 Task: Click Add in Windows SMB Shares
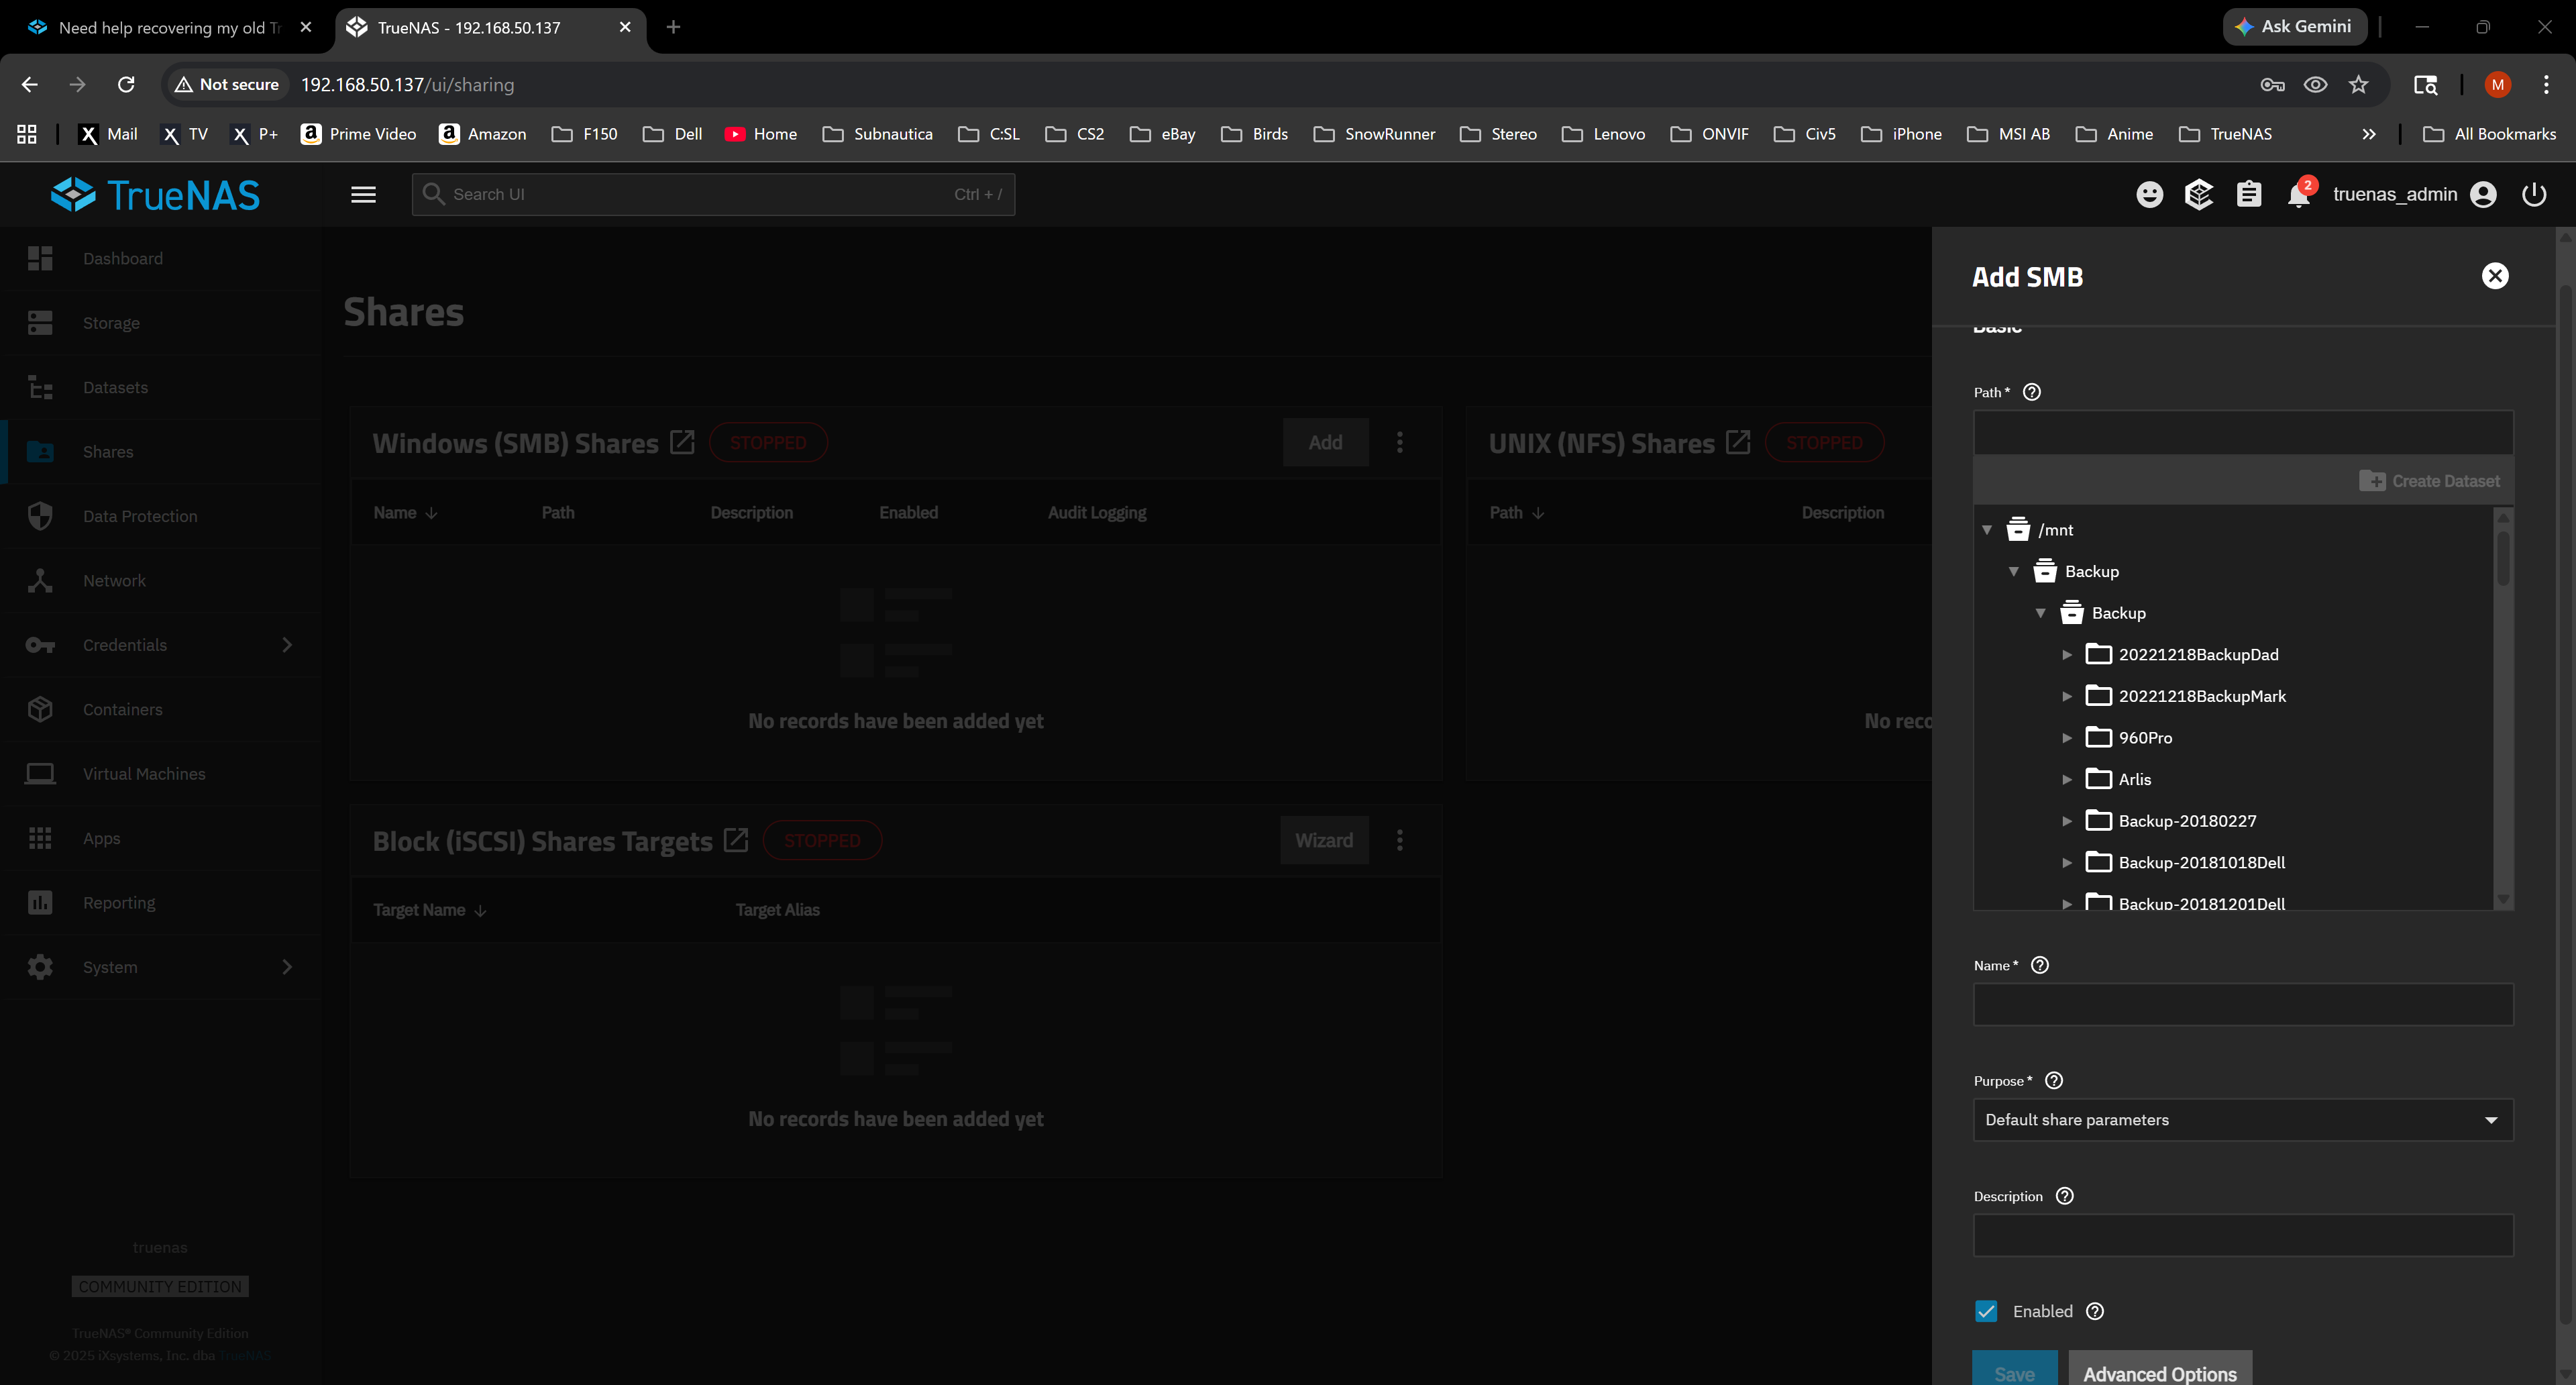tap(1325, 442)
